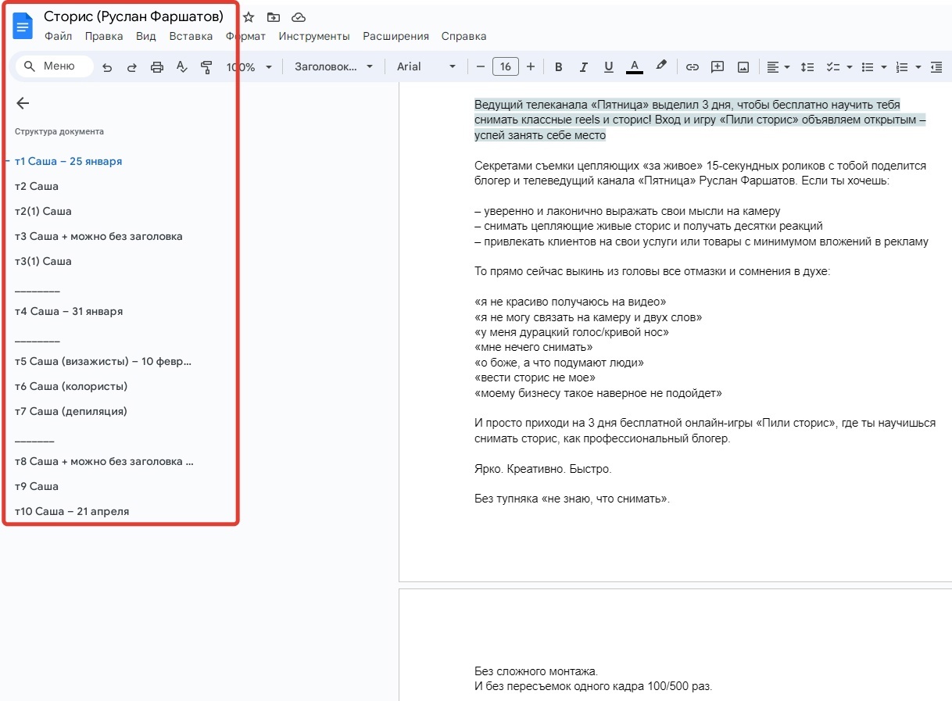Open the Расширения menu
The image size is (952, 701).
(x=395, y=36)
